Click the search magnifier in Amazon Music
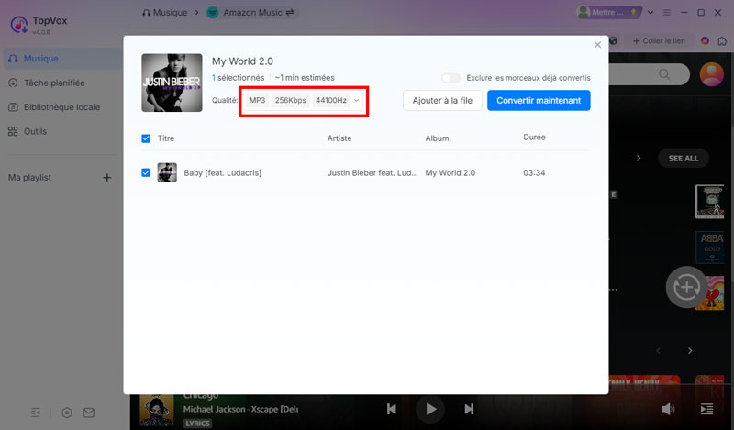 pos(663,74)
